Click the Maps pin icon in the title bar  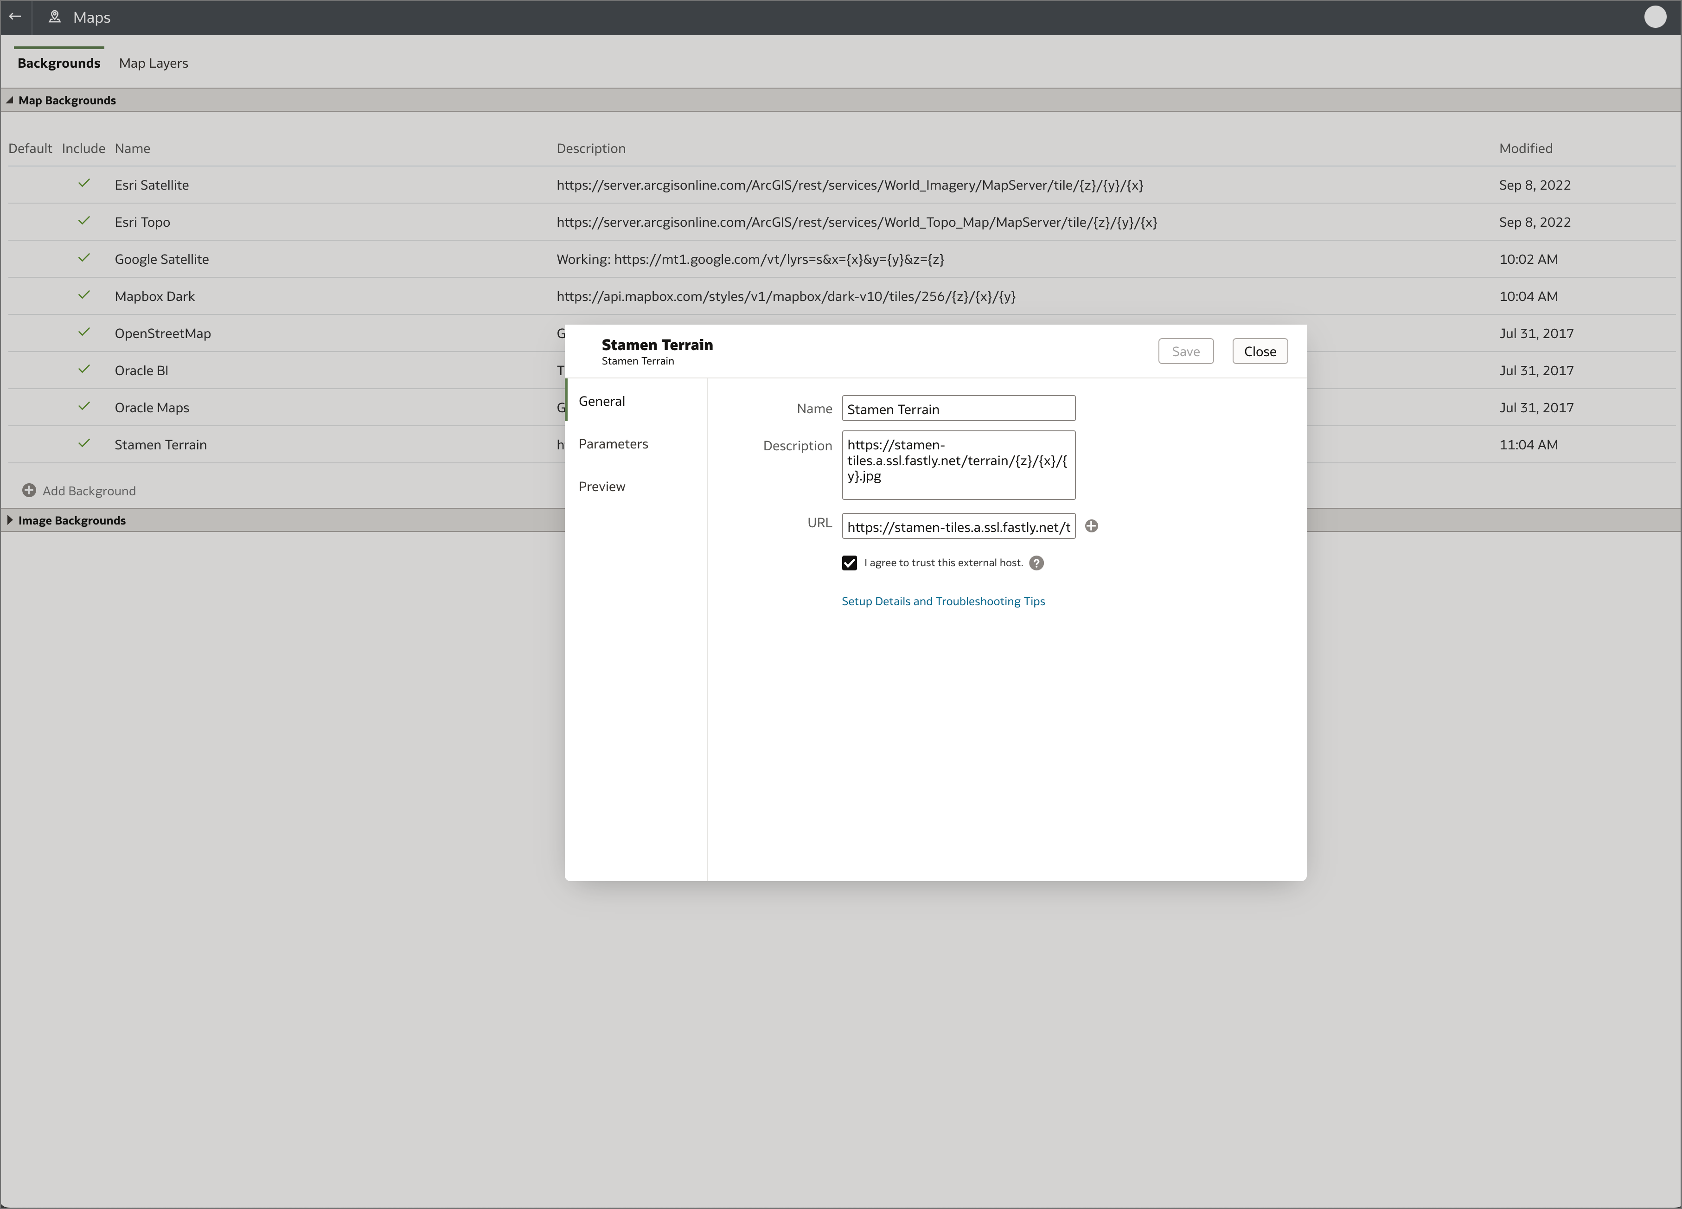(54, 16)
